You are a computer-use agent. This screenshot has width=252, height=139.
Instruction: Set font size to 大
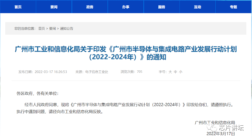tap(170, 72)
